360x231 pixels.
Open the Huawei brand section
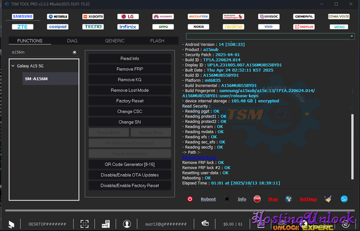click(x=163, y=16)
